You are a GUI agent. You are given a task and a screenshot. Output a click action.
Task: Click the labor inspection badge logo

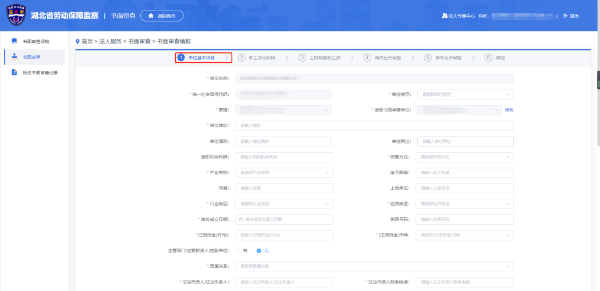point(16,16)
